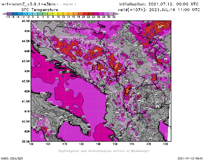Viewport: 208px width, 160px height.
Task: Click the '15E' longitude axis label
Action: pos(31,144)
